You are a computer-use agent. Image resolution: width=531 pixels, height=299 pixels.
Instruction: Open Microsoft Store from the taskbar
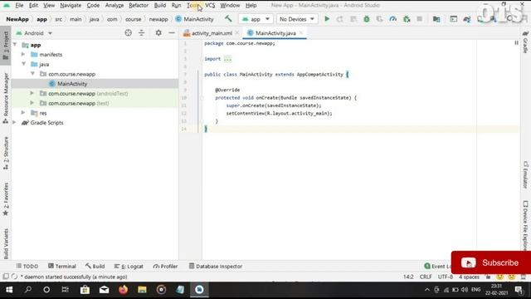coord(85,290)
